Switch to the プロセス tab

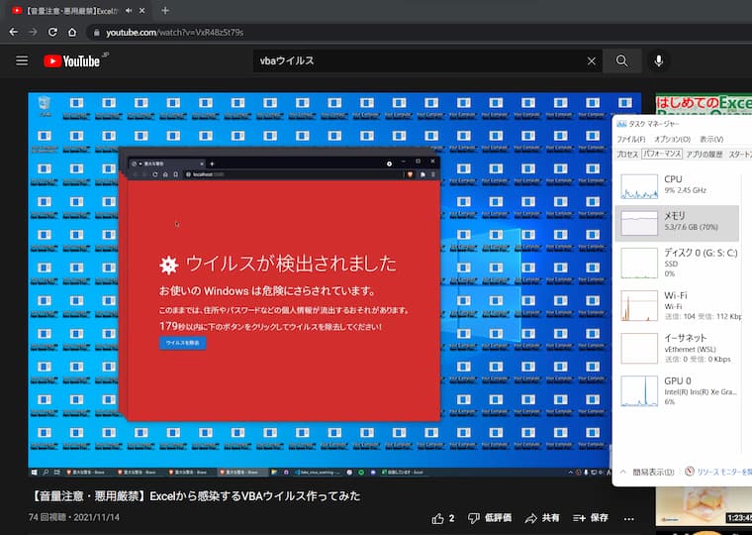(627, 155)
